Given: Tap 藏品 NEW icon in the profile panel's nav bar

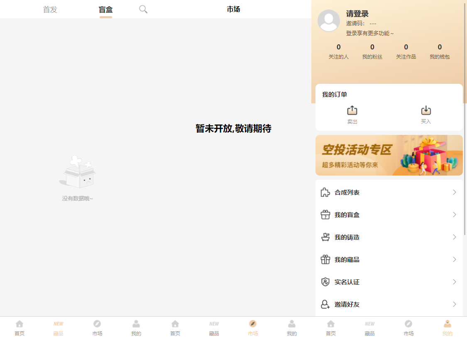Looking at the screenshot, I should (369, 324).
